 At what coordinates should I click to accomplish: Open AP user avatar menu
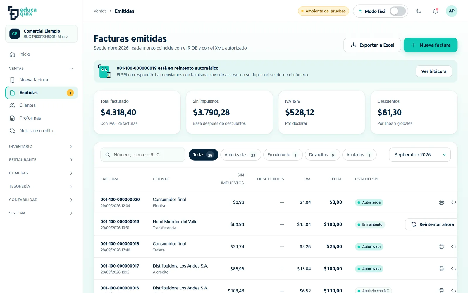(452, 11)
